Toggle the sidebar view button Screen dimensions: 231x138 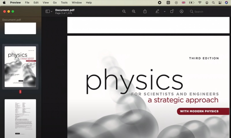48,11
